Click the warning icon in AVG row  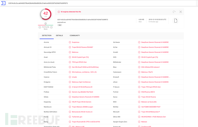(139, 57)
